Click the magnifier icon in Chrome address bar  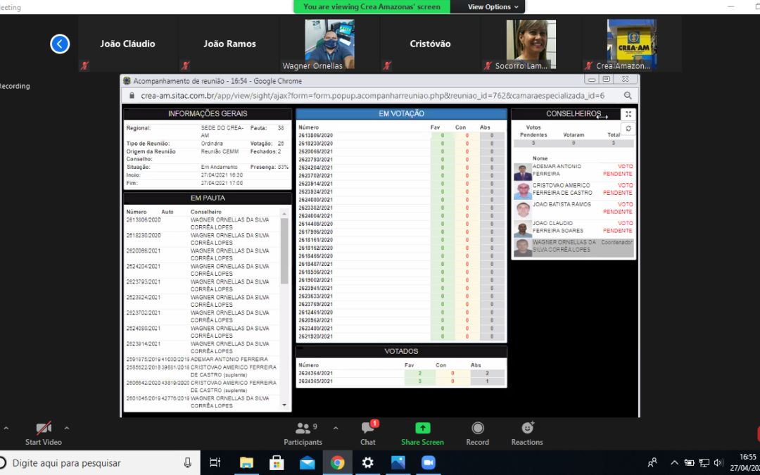click(x=628, y=96)
